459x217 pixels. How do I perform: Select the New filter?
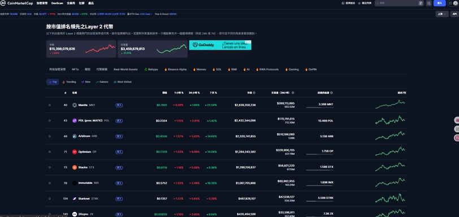pos(86,82)
